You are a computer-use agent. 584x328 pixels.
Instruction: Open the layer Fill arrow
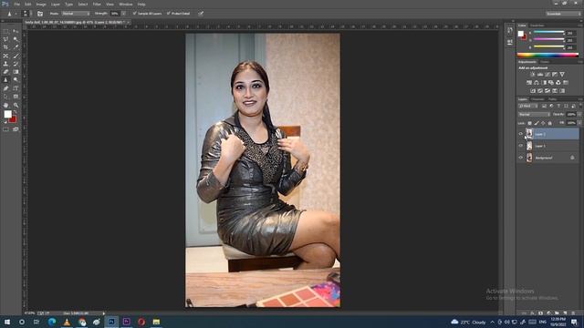click(579, 123)
